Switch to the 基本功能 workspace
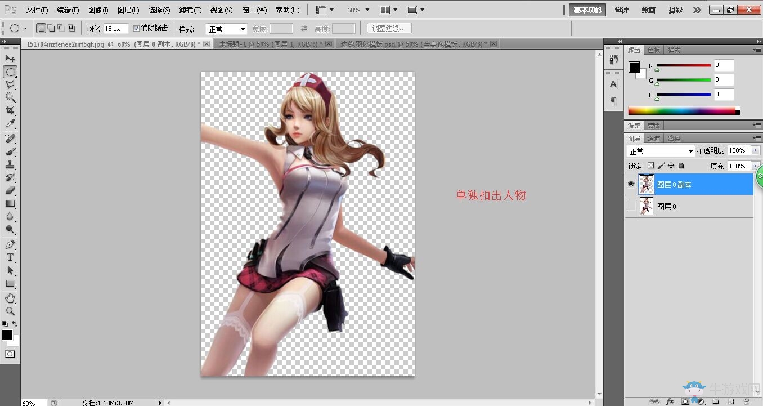Screen dimensions: 763x406 point(587,10)
